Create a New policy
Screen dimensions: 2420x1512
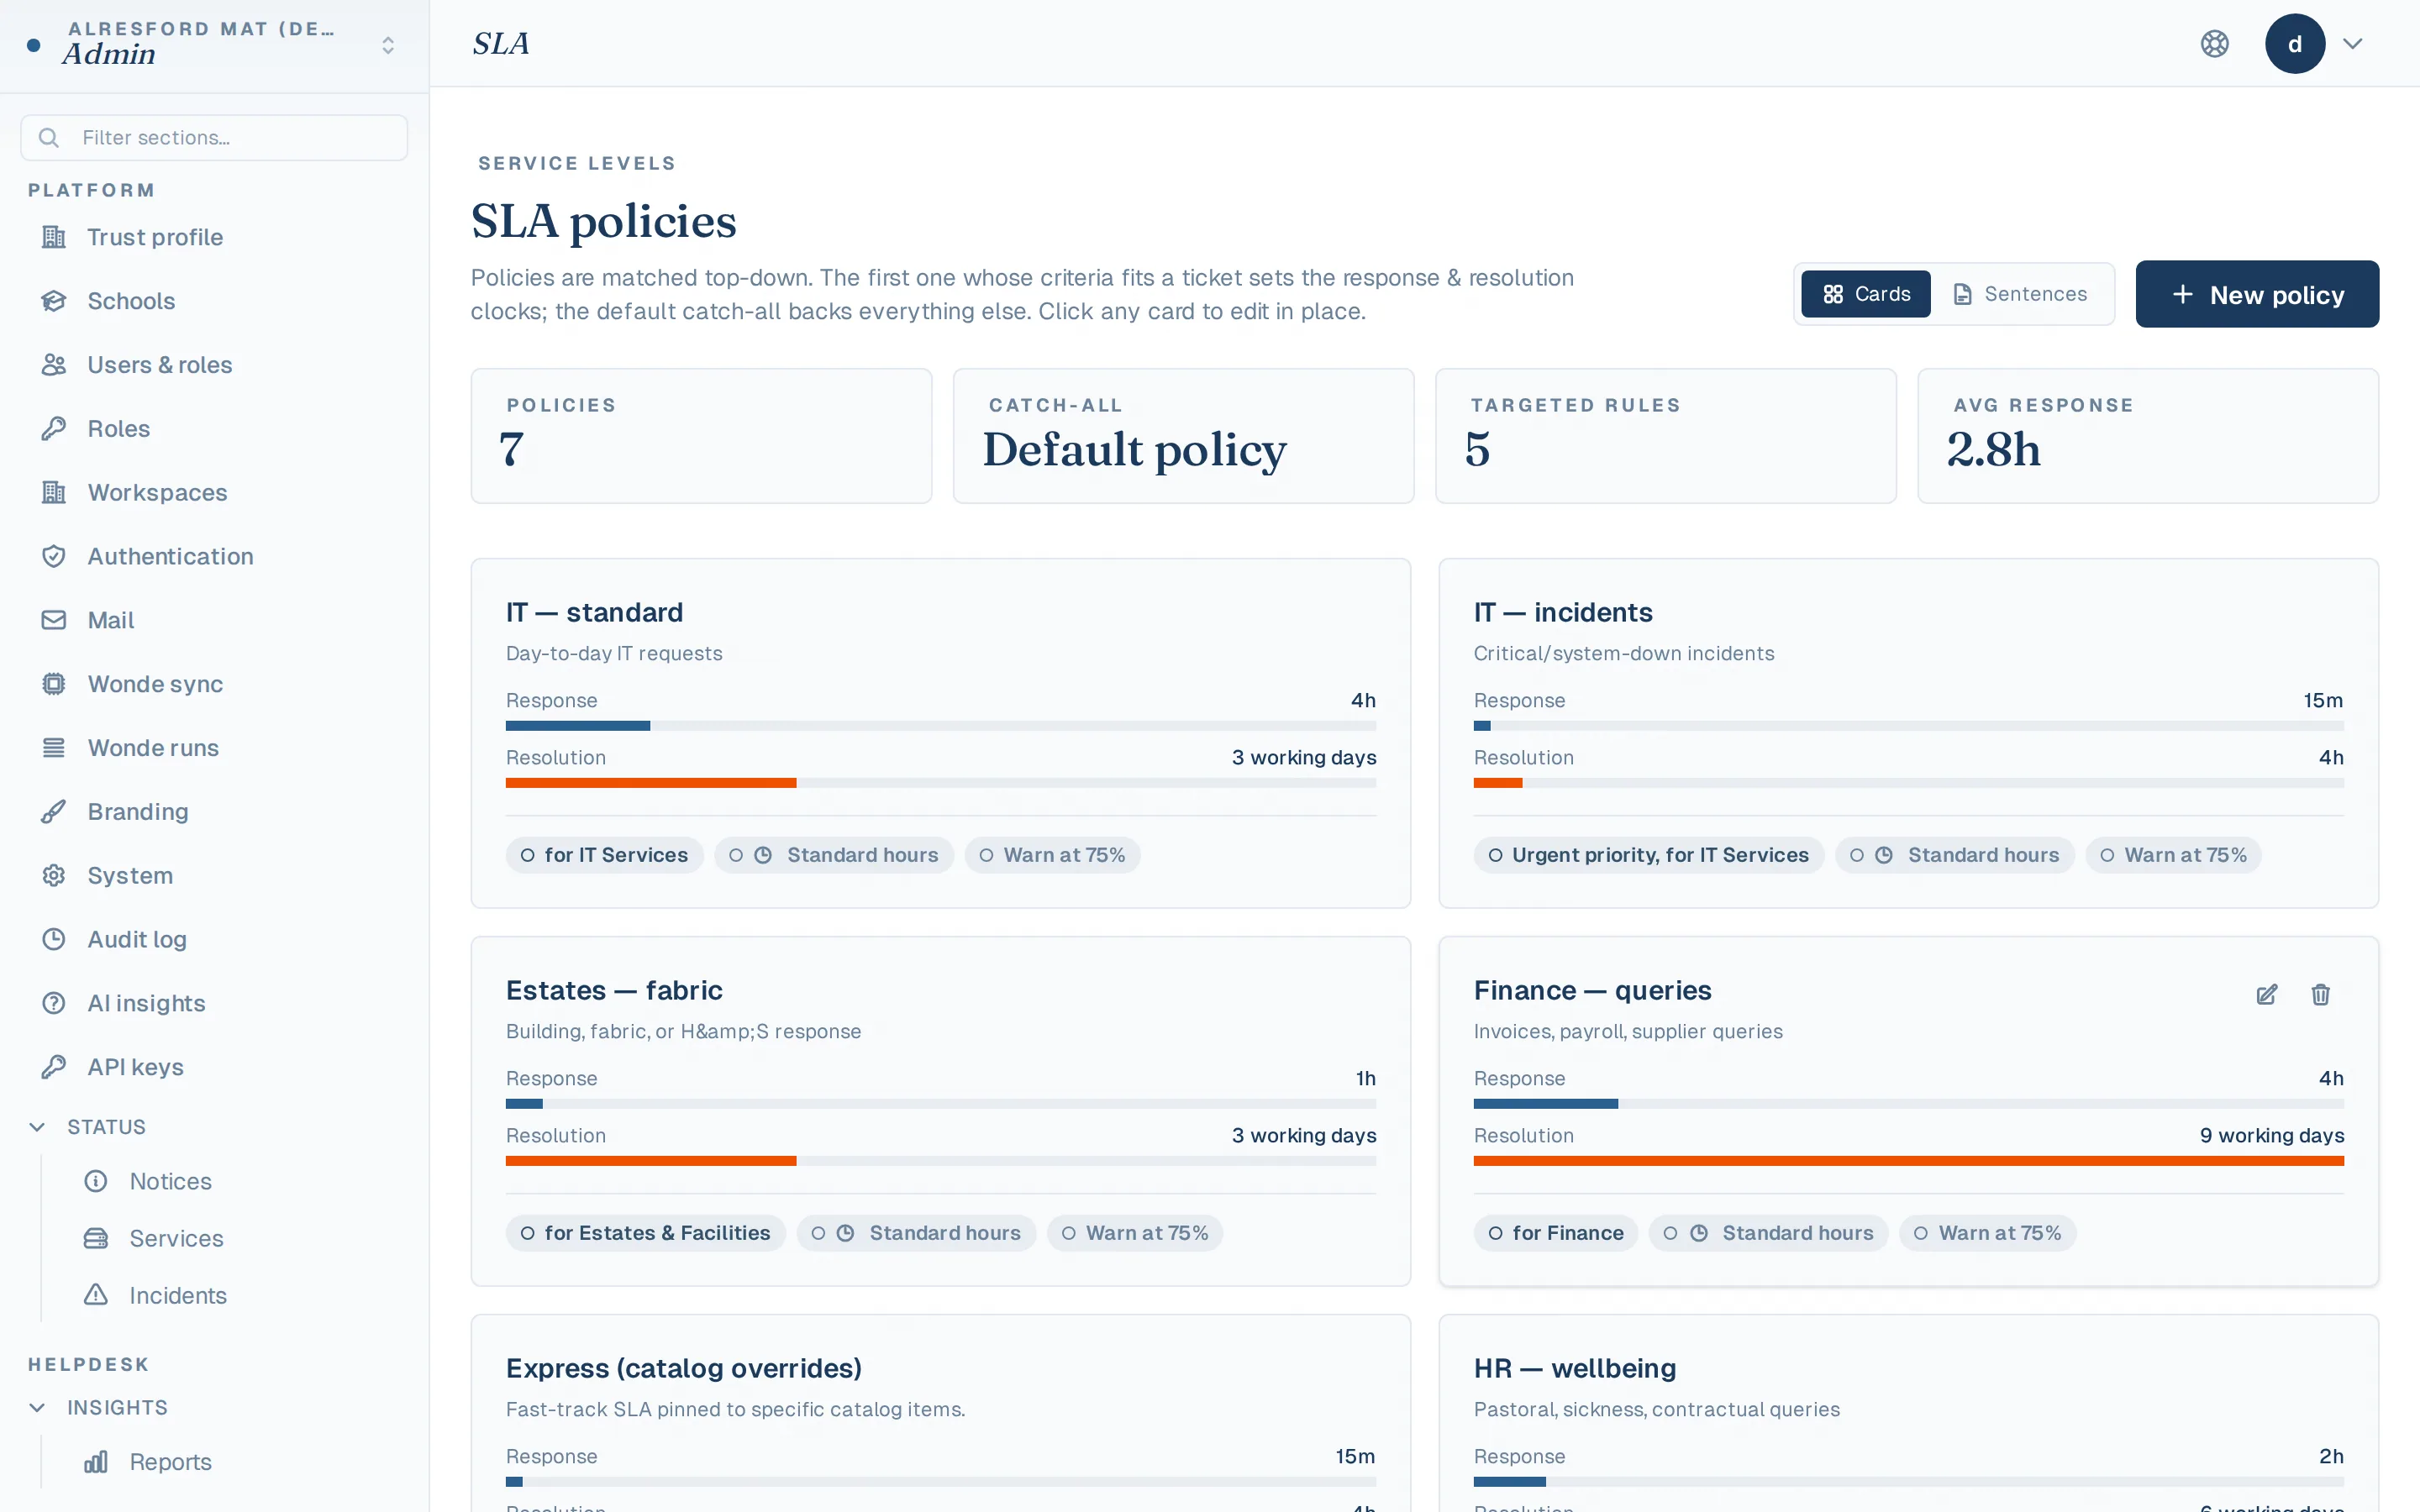[2257, 294]
